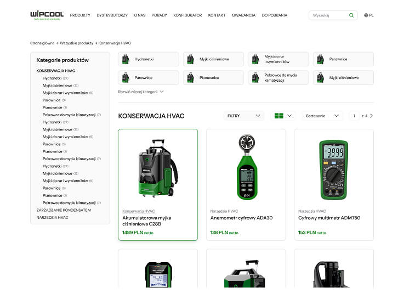Go to next page arrow
This screenshot has width=404, height=290.
[372, 116]
